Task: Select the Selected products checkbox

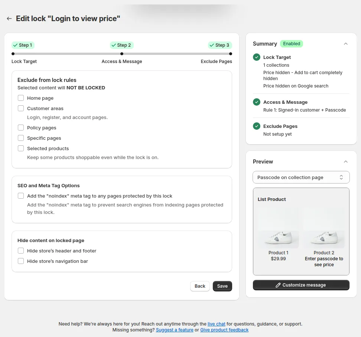Action: (21, 148)
